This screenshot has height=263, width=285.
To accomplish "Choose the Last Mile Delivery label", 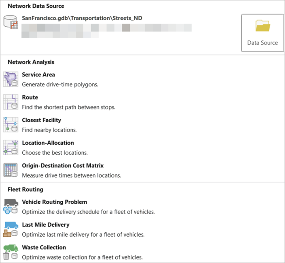I will pos(46,225).
